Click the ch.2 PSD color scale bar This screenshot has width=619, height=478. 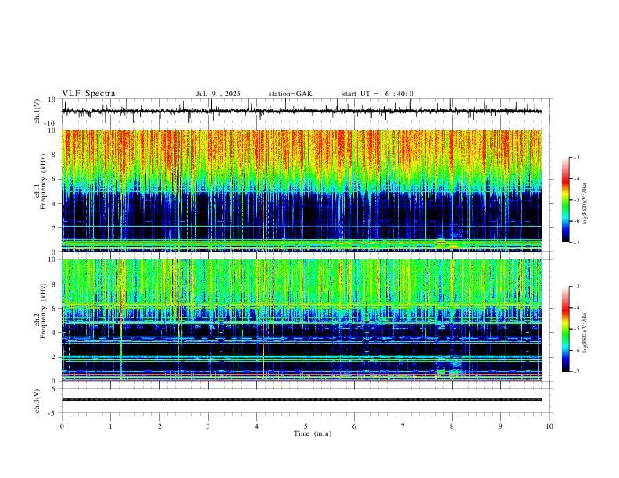[565, 329]
